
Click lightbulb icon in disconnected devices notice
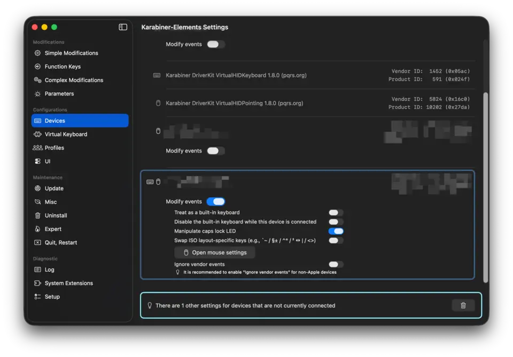pos(150,305)
